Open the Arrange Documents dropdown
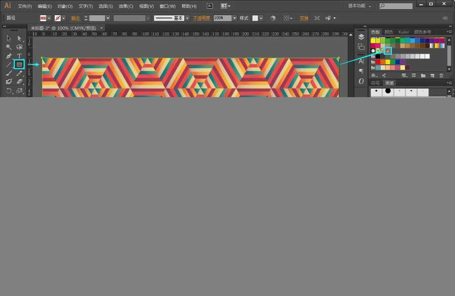This screenshot has height=296, width=455. 225,6
